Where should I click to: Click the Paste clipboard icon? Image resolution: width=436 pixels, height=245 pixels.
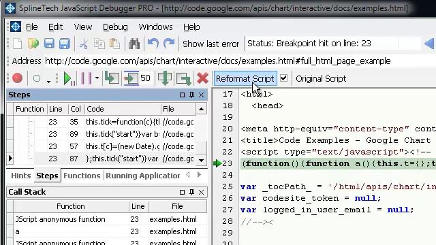(114, 44)
